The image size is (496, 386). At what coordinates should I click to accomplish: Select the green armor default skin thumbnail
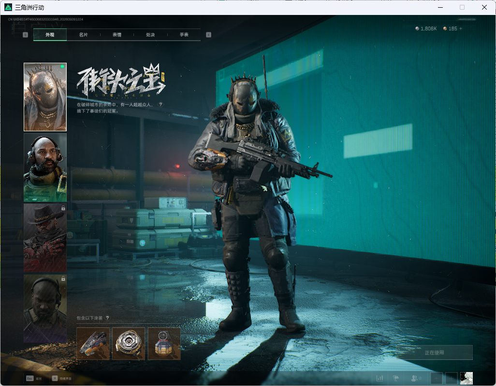click(x=45, y=167)
